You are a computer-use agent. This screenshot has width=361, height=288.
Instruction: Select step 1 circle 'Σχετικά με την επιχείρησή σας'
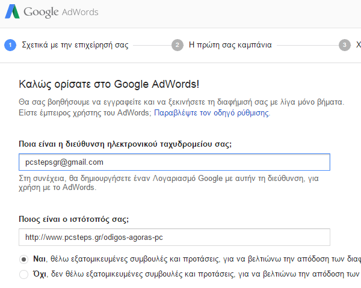pyautogui.click(x=10, y=45)
